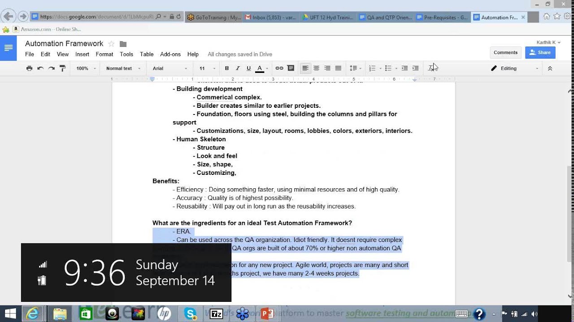Click the blue Share button
This screenshot has height=322, width=574.
point(540,52)
